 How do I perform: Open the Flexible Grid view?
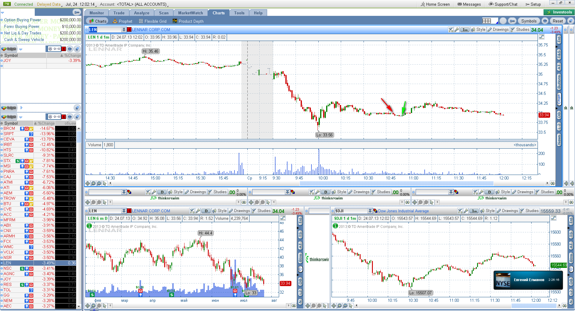[152, 21]
